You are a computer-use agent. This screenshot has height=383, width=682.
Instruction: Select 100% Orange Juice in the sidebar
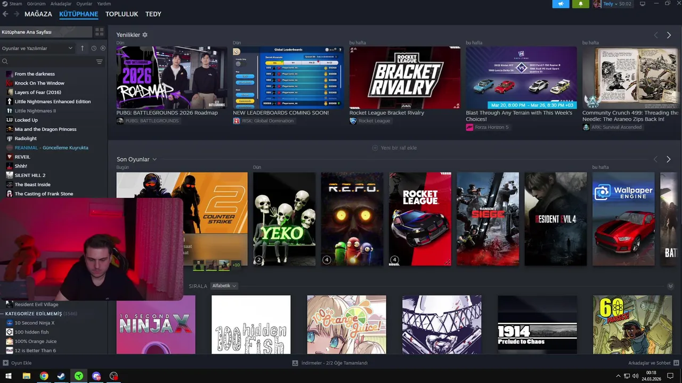click(x=35, y=342)
